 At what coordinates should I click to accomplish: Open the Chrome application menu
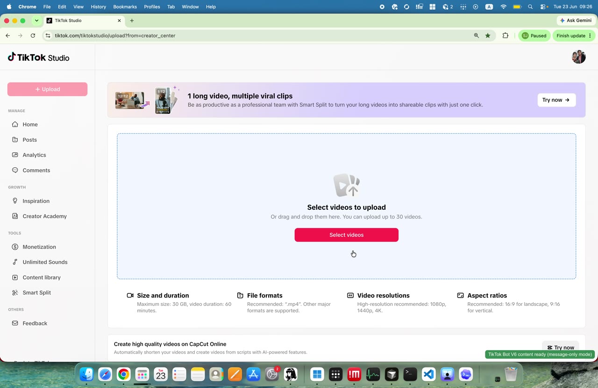(x=27, y=7)
